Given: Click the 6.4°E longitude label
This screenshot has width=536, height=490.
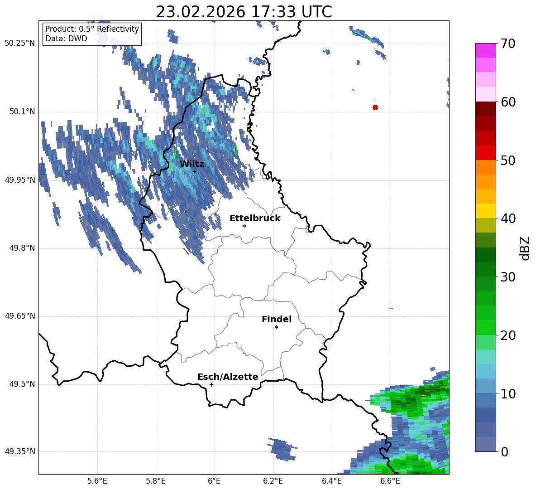Looking at the screenshot, I should (331, 481).
